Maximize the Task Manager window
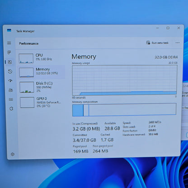Screen dimensions: 188x188 tap(168, 28)
